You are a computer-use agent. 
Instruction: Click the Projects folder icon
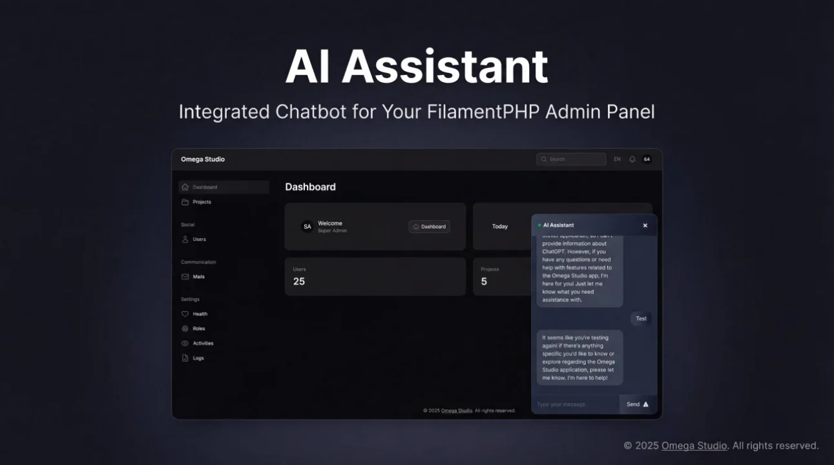[x=185, y=201]
